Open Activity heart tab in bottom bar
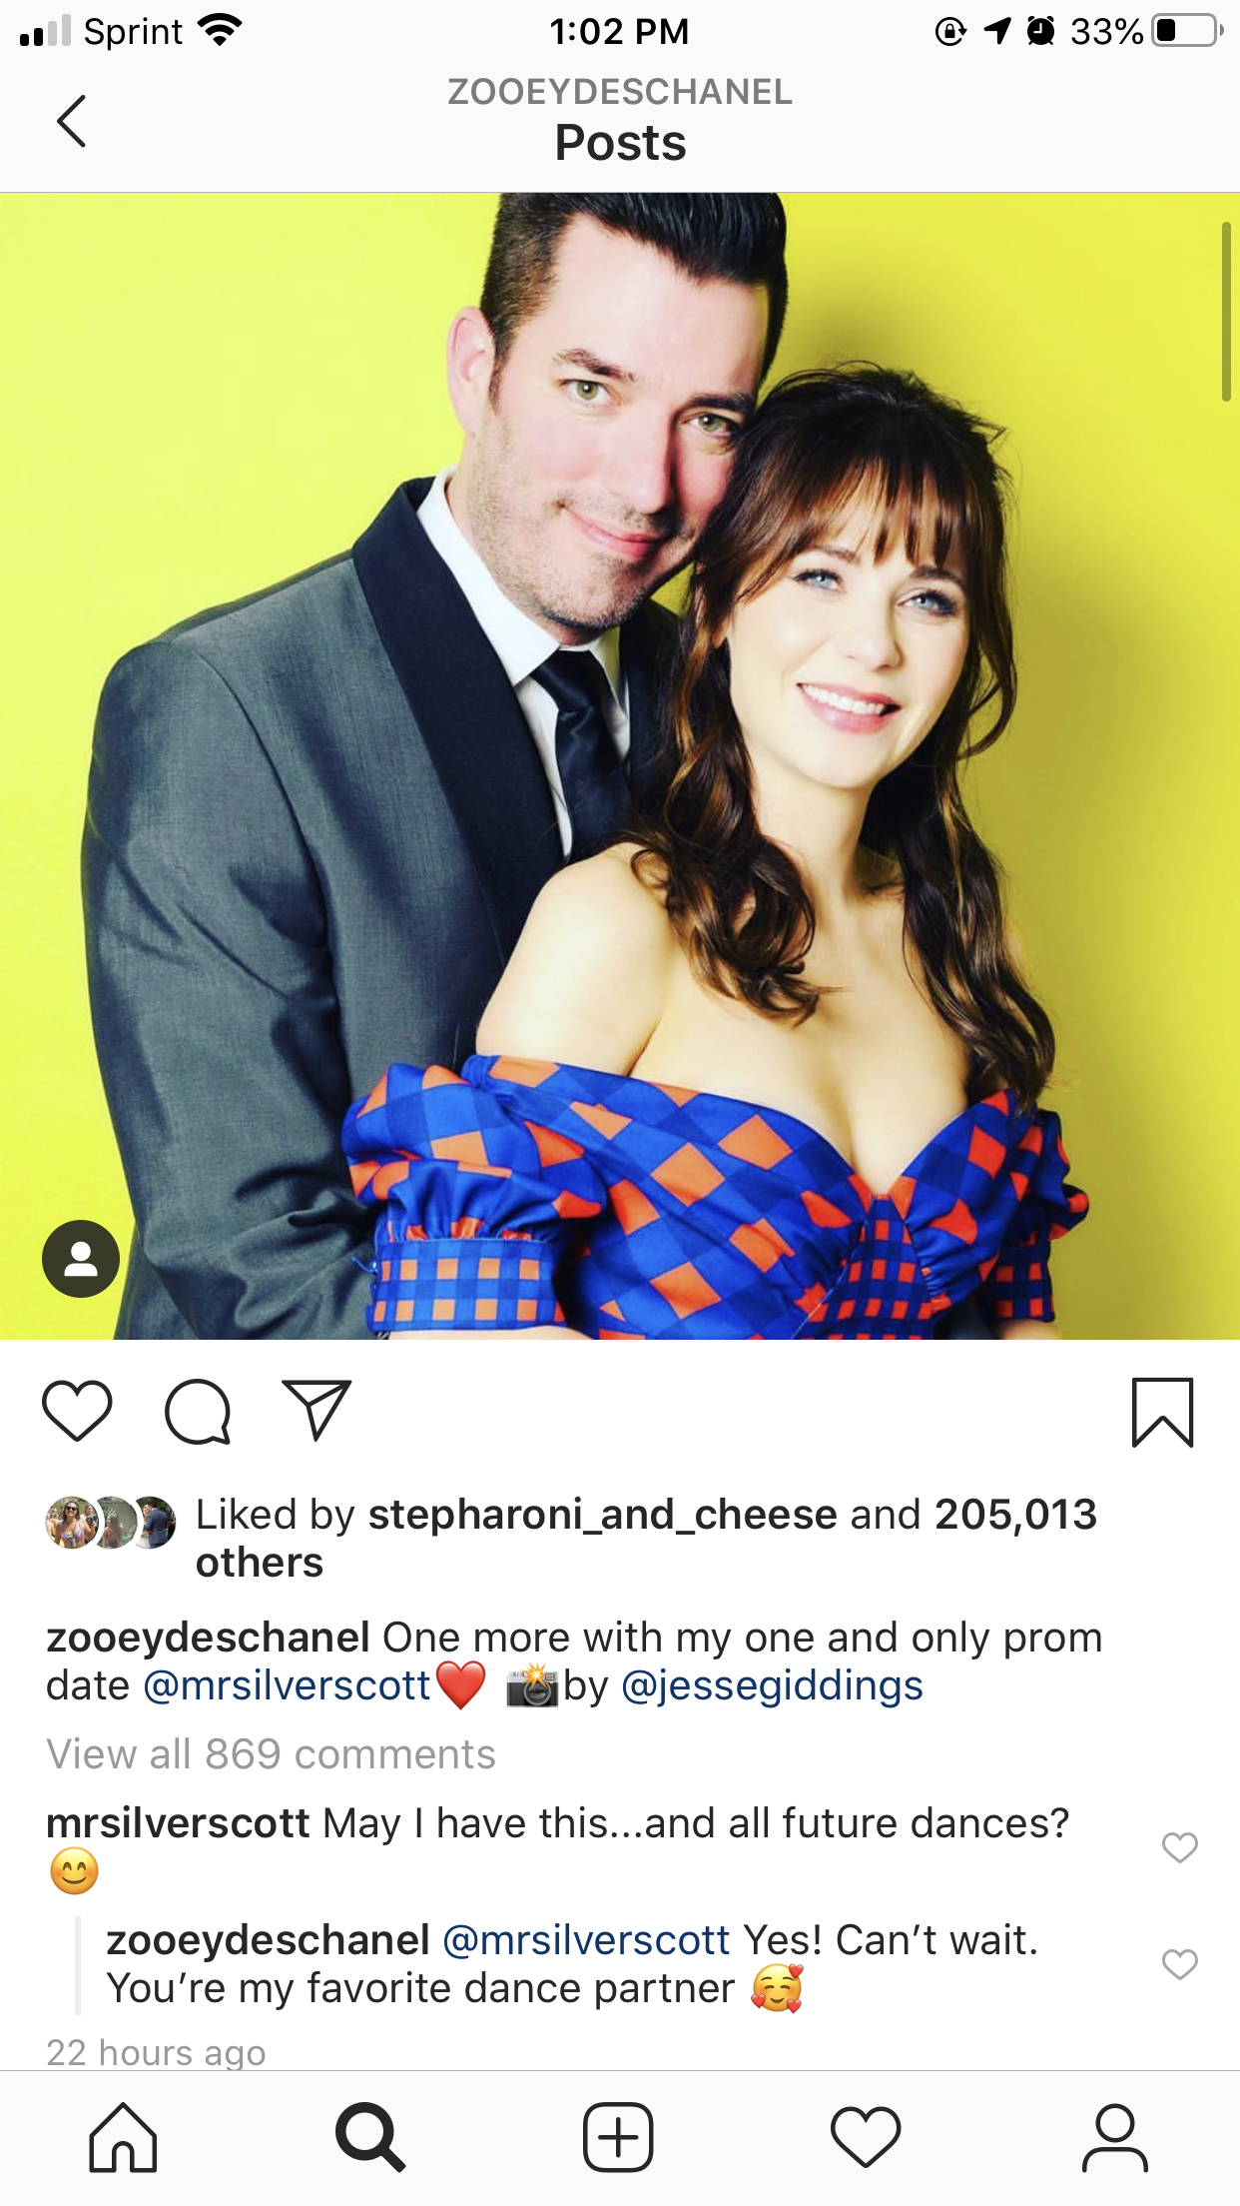The width and height of the screenshot is (1240, 2206). coord(866,2138)
